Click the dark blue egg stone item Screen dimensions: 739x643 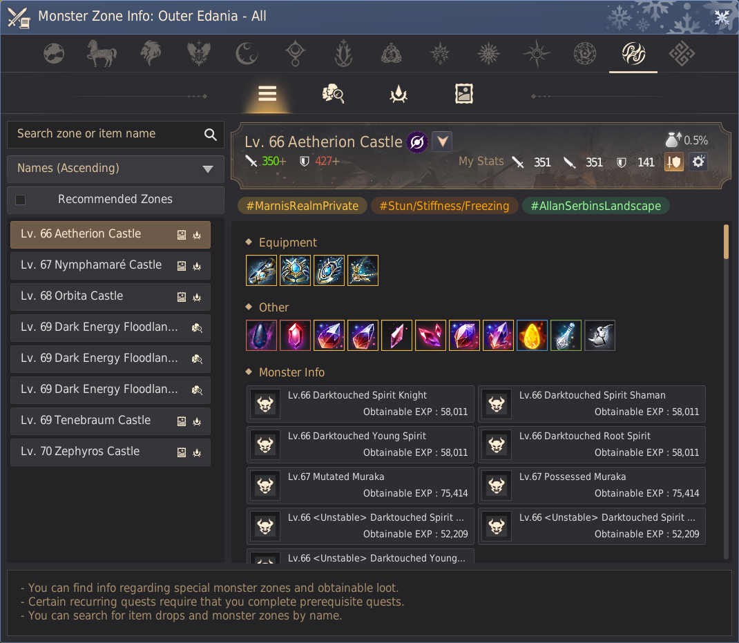coord(261,335)
